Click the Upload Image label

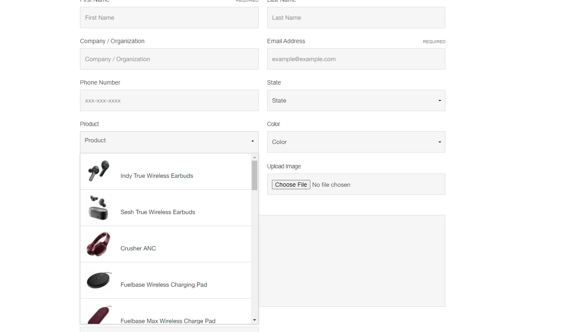coord(284,166)
